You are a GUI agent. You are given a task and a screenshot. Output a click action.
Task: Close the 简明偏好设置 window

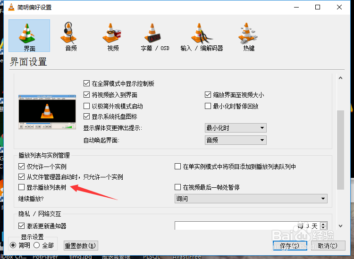(339, 7)
